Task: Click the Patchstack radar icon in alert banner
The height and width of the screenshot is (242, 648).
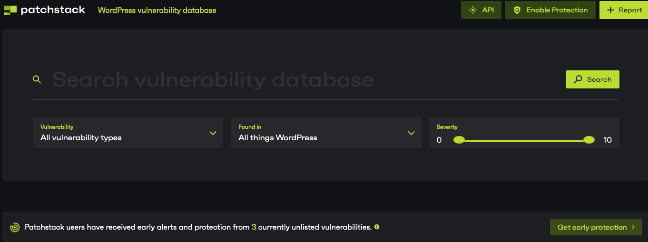Action: coord(15,227)
